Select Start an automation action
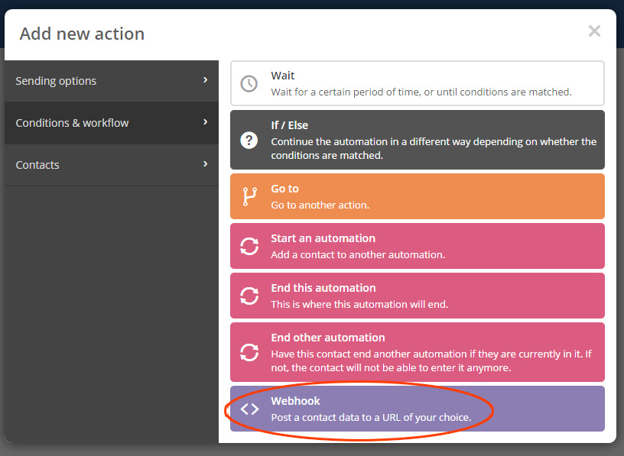 pyautogui.click(x=417, y=246)
